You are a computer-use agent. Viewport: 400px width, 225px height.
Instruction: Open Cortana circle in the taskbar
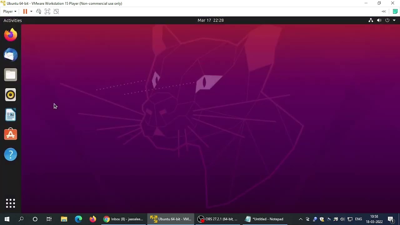[35, 219]
